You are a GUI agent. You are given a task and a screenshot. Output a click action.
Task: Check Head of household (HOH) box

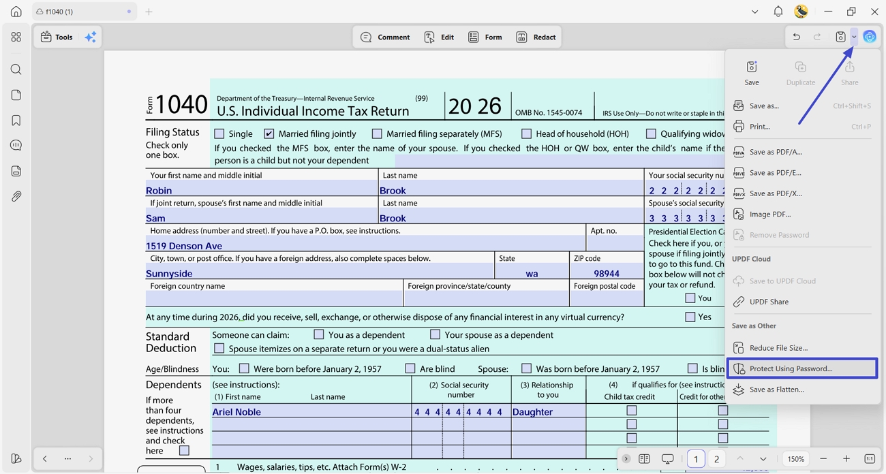[x=526, y=133]
